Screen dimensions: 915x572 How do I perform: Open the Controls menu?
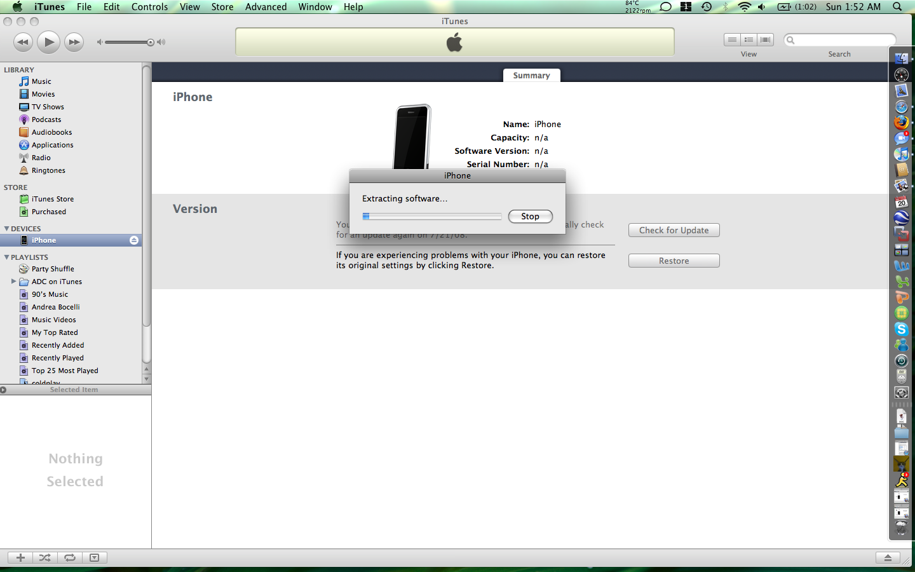pyautogui.click(x=150, y=7)
